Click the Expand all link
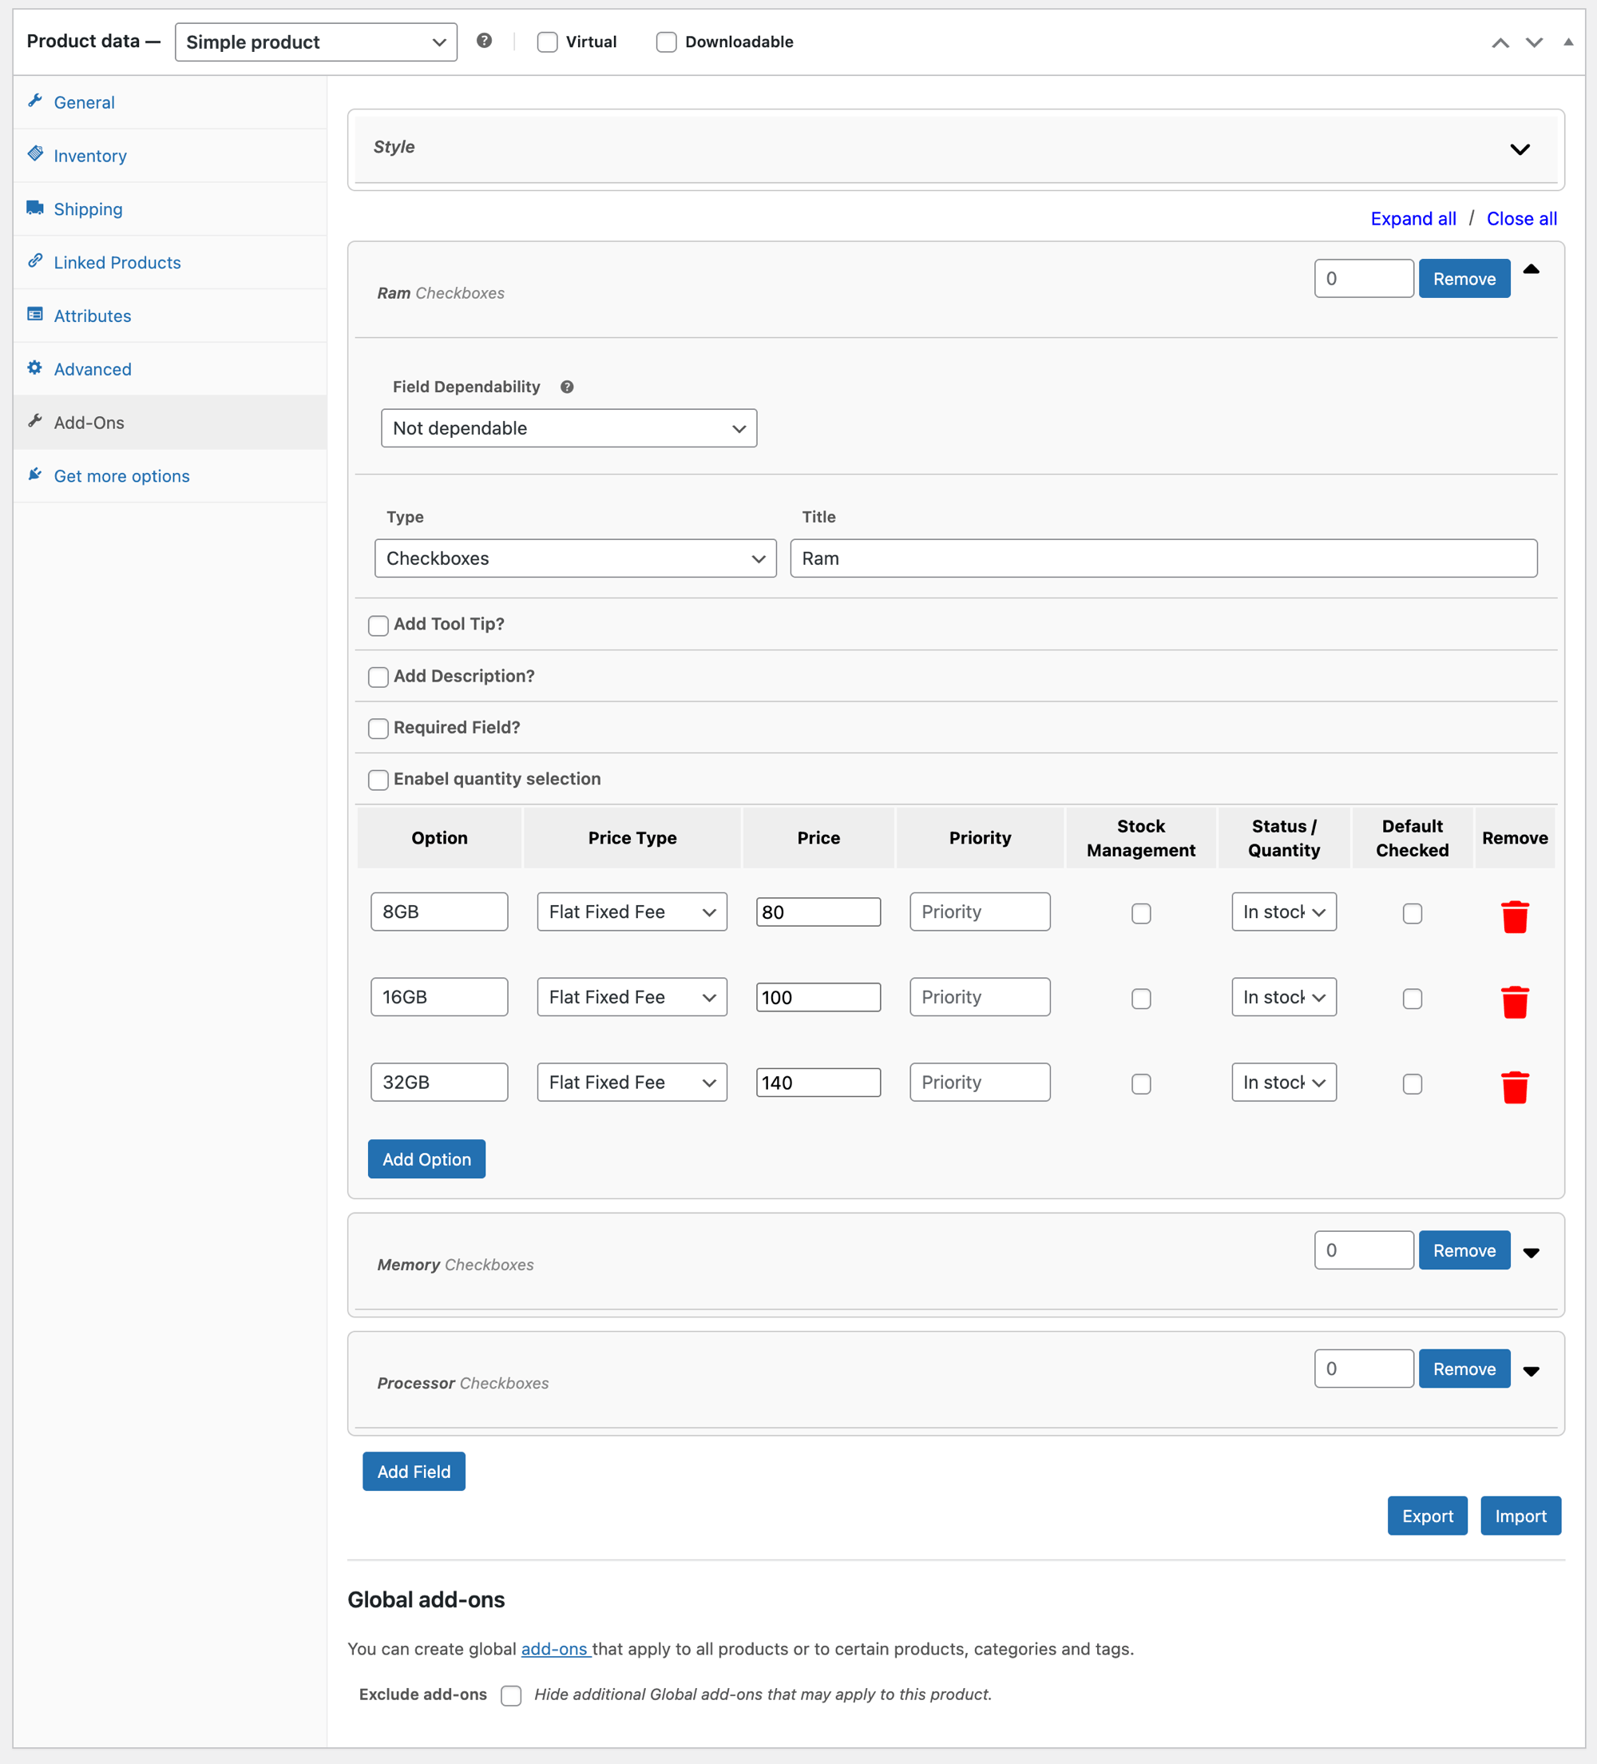The height and width of the screenshot is (1764, 1597). pos(1413,218)
